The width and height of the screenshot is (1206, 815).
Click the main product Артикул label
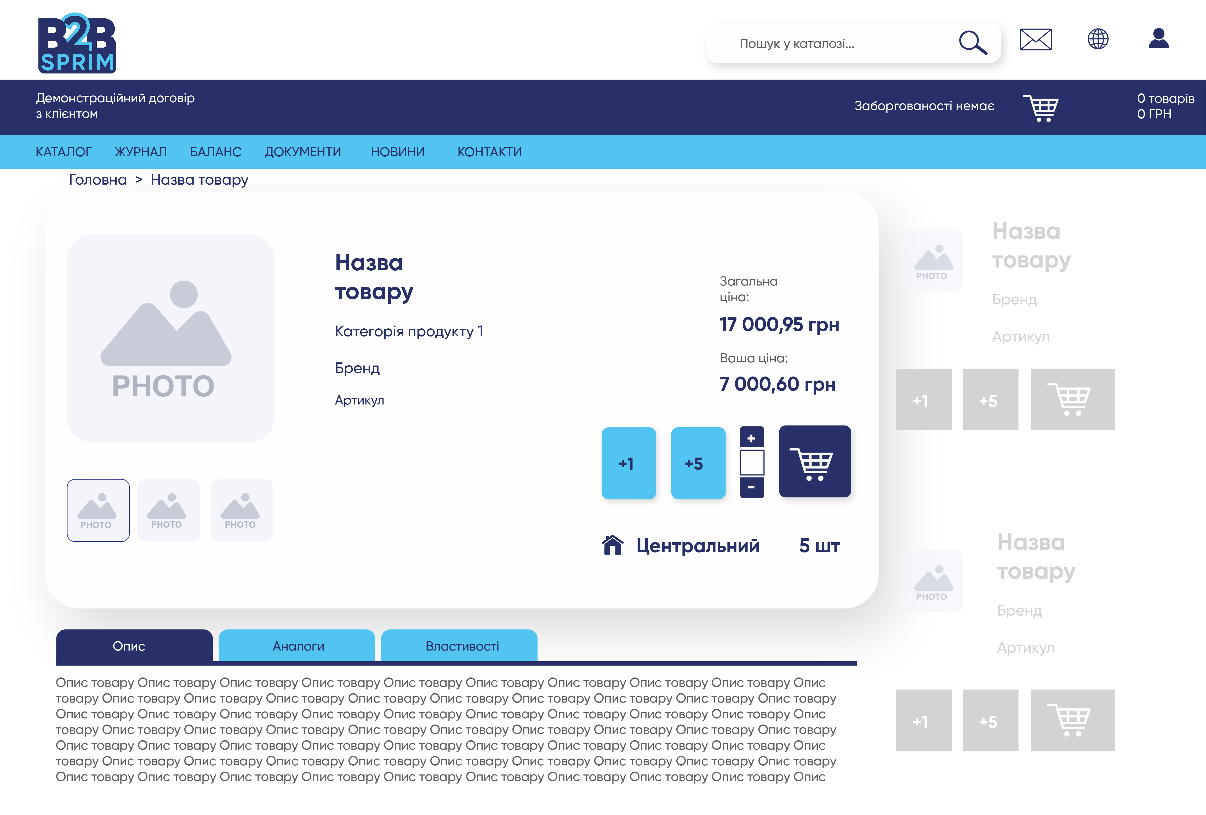[359, 400]
